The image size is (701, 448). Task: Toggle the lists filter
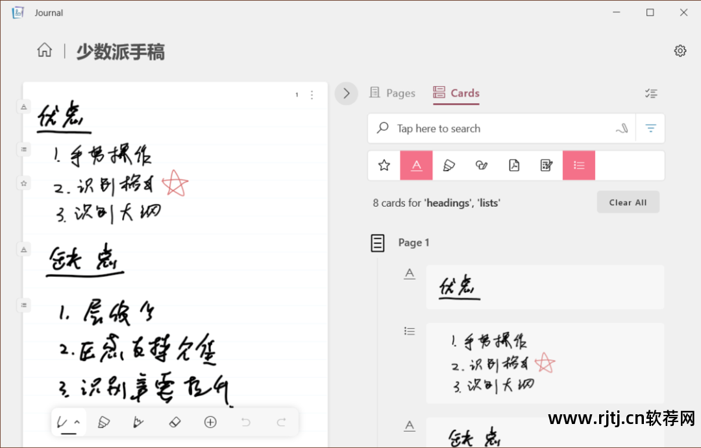pos(579,165)
